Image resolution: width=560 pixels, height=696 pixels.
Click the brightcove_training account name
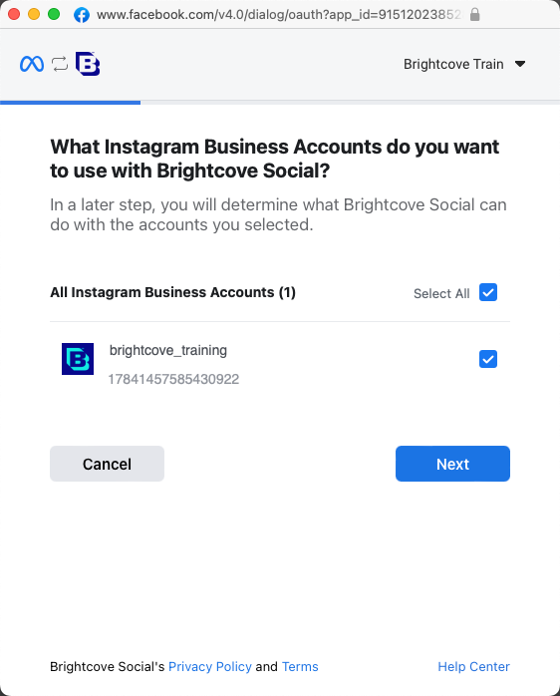(168, 350)
